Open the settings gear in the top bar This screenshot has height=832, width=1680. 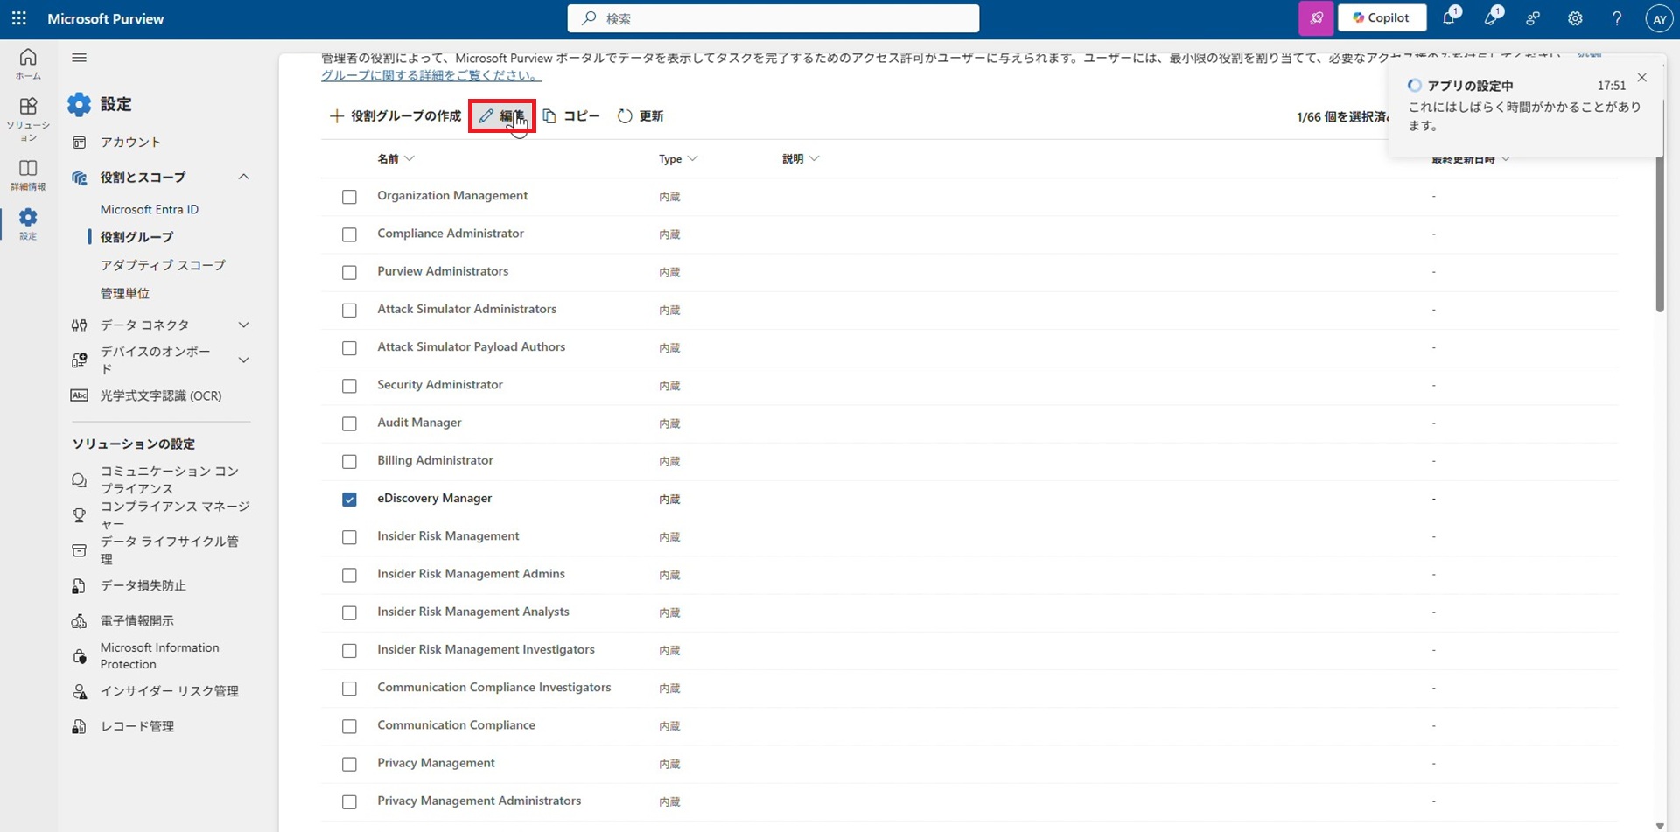click(1575, 18)
